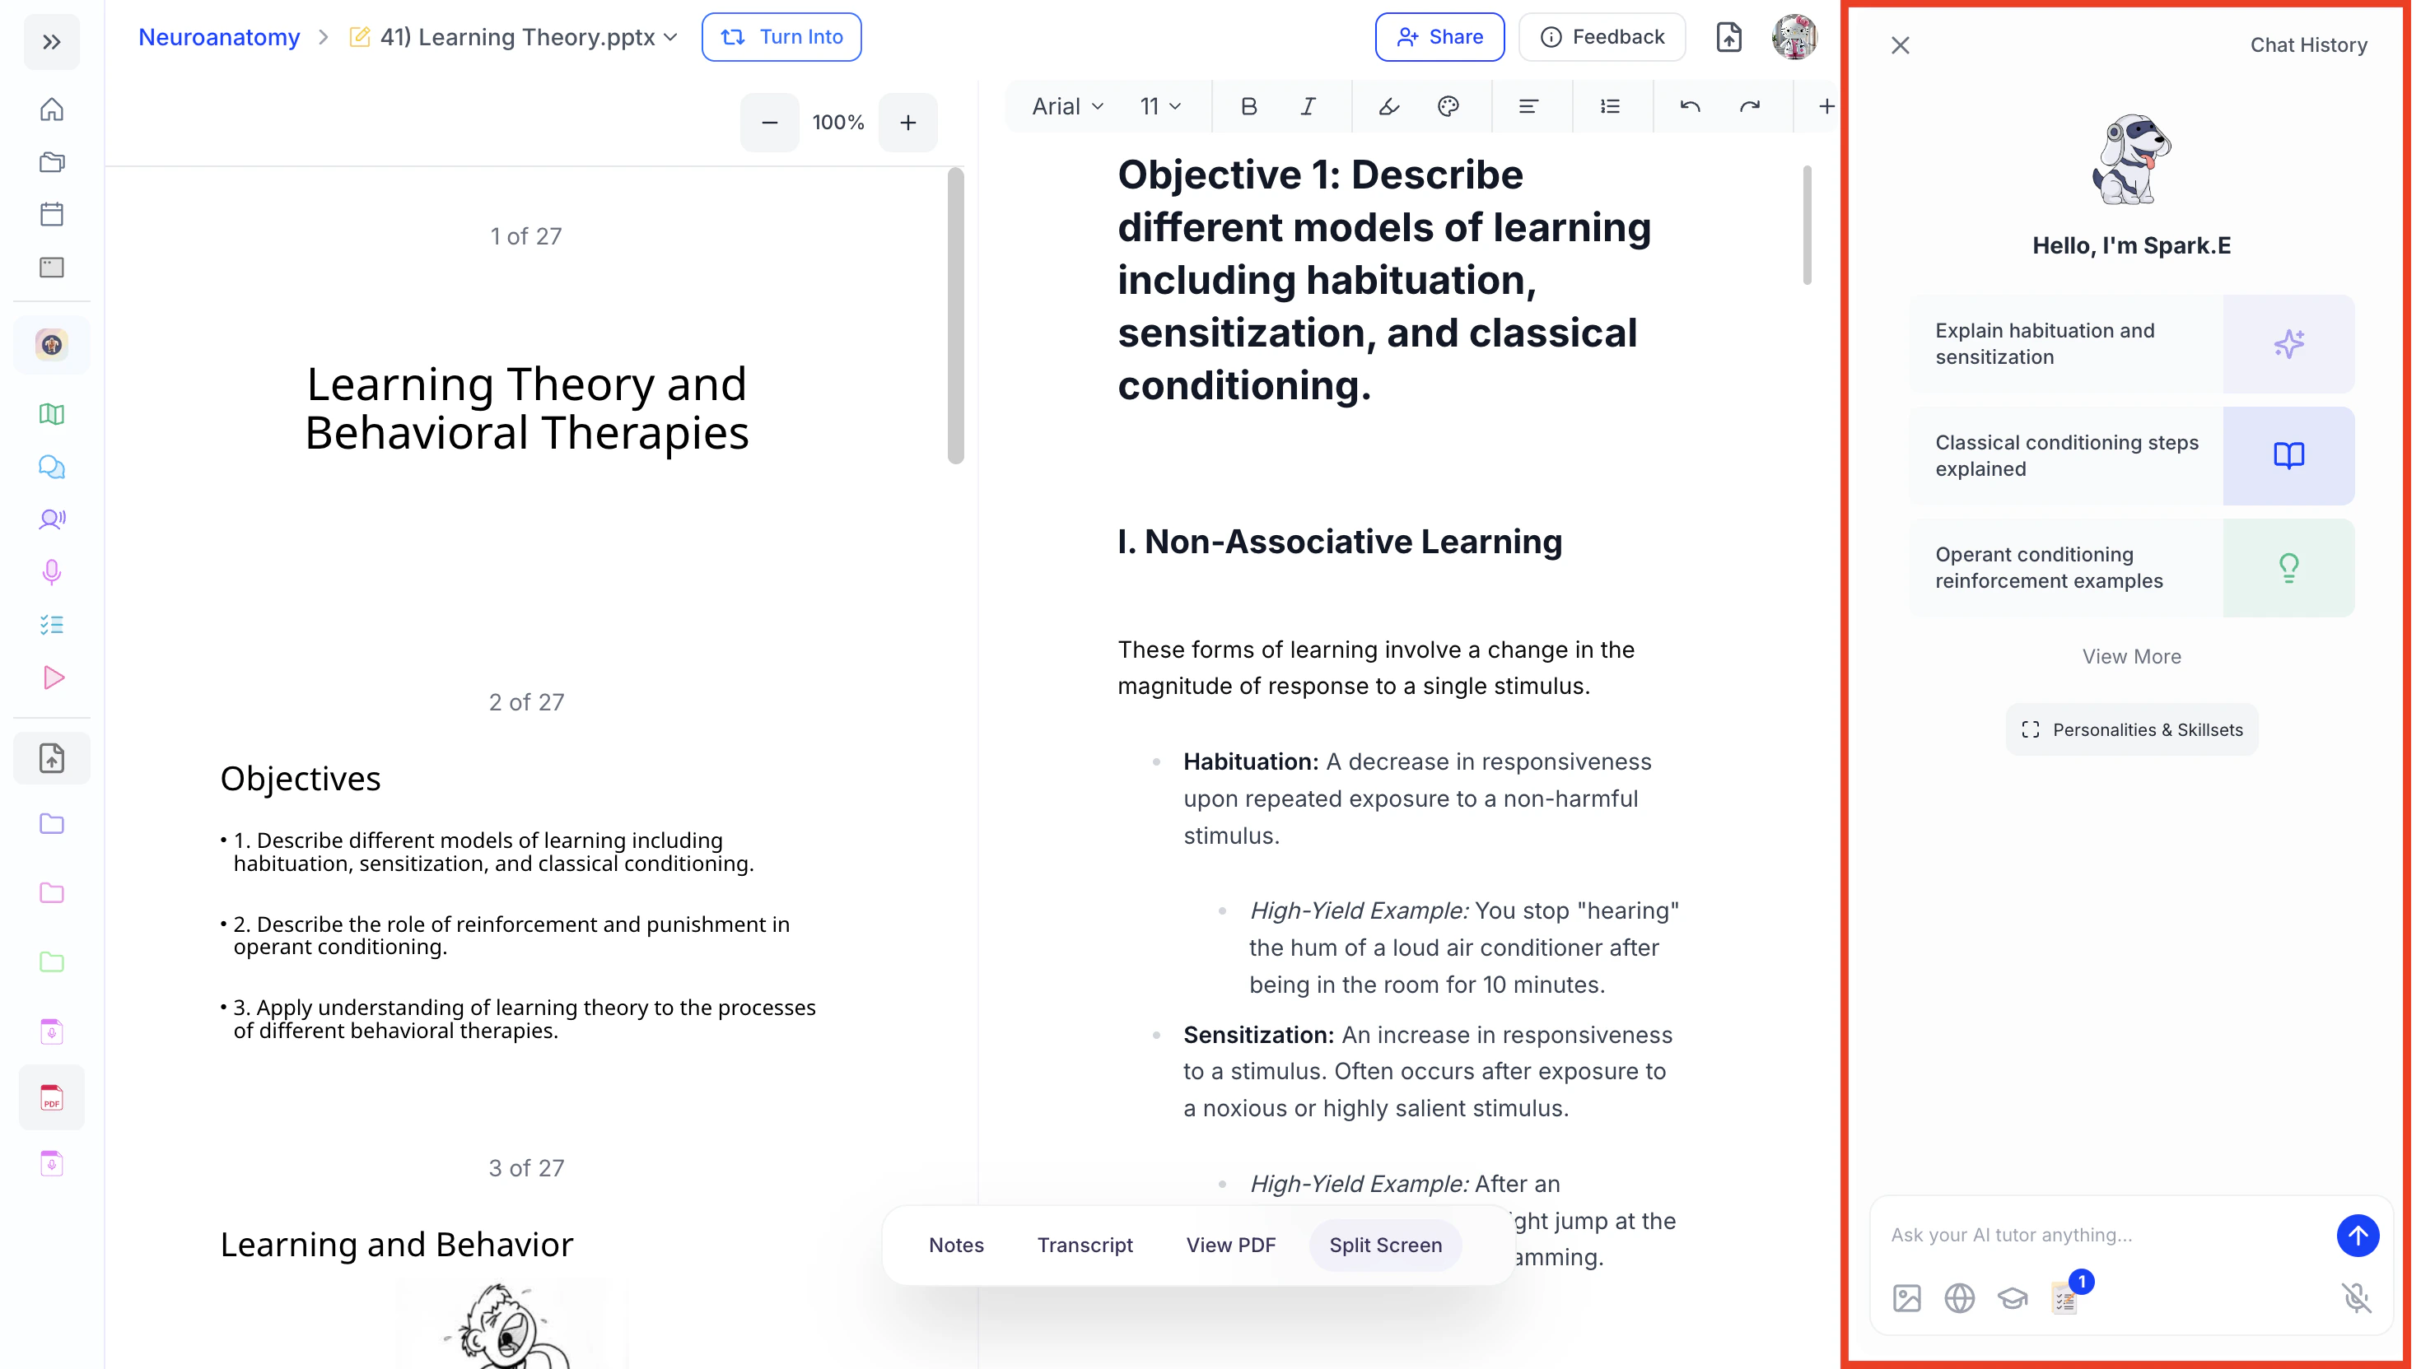Open the microphone recording sidebar icon
The image size is (2421, 1369).
click(x=52, y=571)
